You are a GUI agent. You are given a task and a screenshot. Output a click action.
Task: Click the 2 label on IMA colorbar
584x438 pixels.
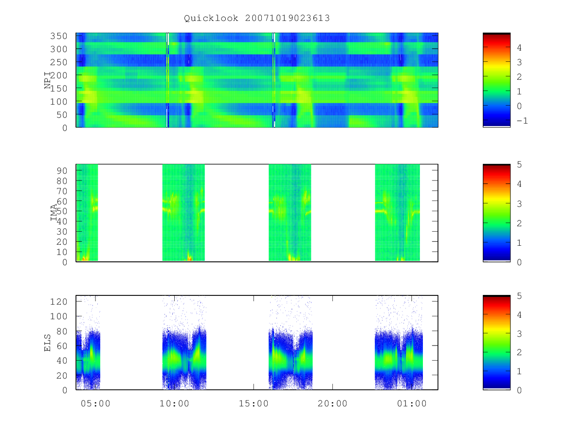[x=519, y=223]
